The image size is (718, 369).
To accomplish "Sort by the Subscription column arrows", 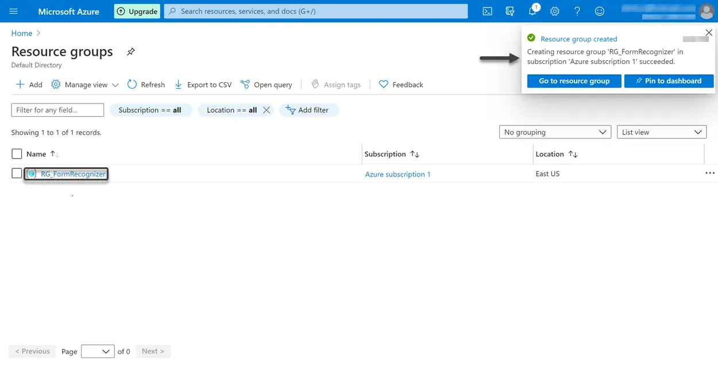I will pos(415,154).
